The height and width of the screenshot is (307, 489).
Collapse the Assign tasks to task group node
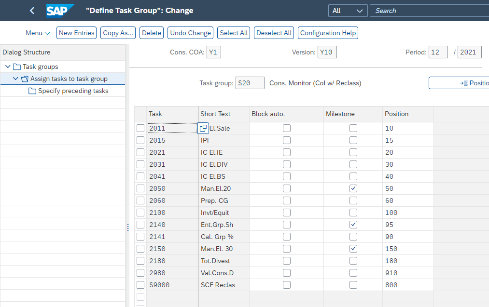click(x=15, y=79)
